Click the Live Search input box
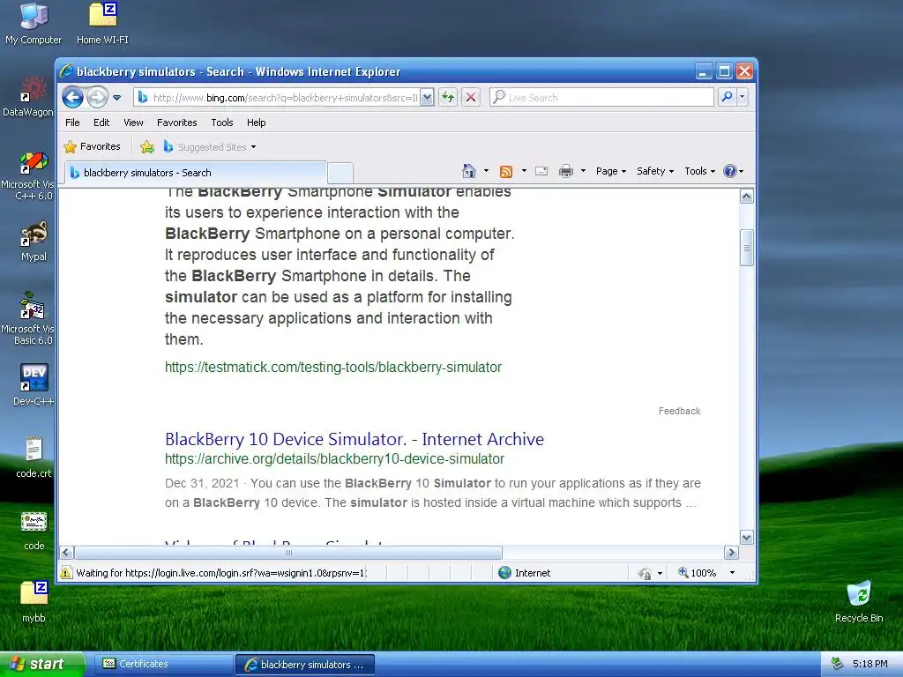The height and width of the screenshot is (677, 903). point(601,98)
